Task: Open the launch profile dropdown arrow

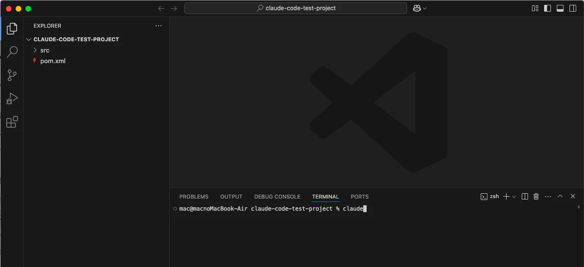Action: click(514, 197)
